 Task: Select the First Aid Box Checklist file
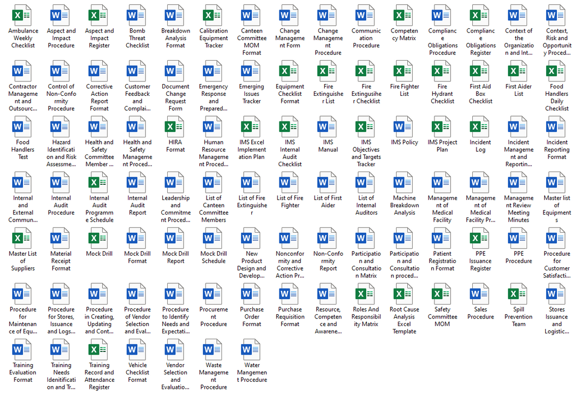coord(480,71)
